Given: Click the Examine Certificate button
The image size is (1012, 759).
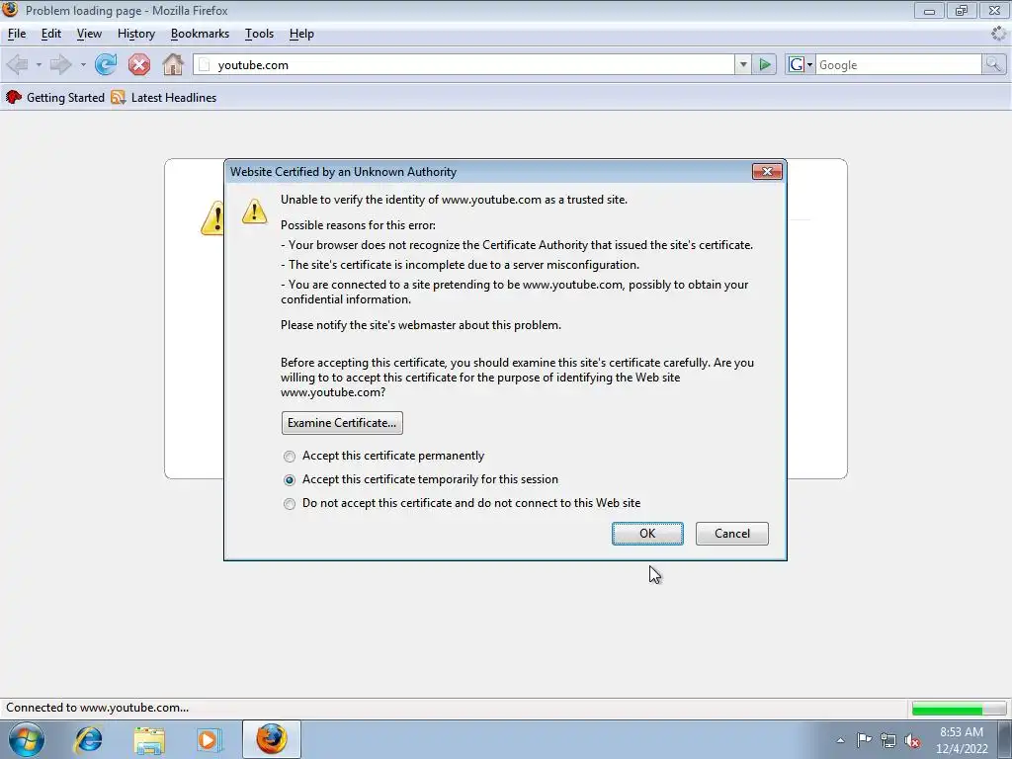Looking at the screenshot, I should tap(342, 423).
